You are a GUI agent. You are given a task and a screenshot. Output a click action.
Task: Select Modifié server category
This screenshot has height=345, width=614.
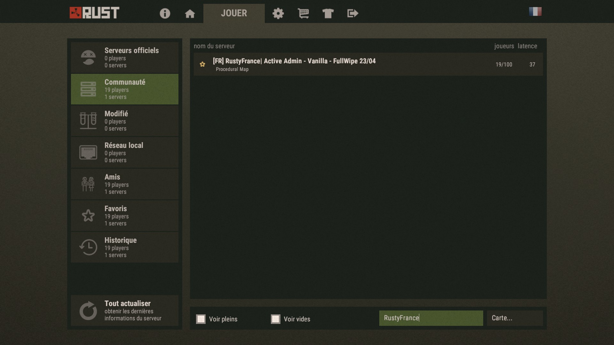pyautogui.click(x=125, y=121)
